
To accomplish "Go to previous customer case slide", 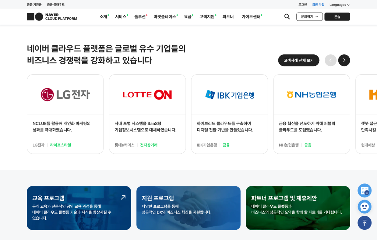I will [330, 60].
